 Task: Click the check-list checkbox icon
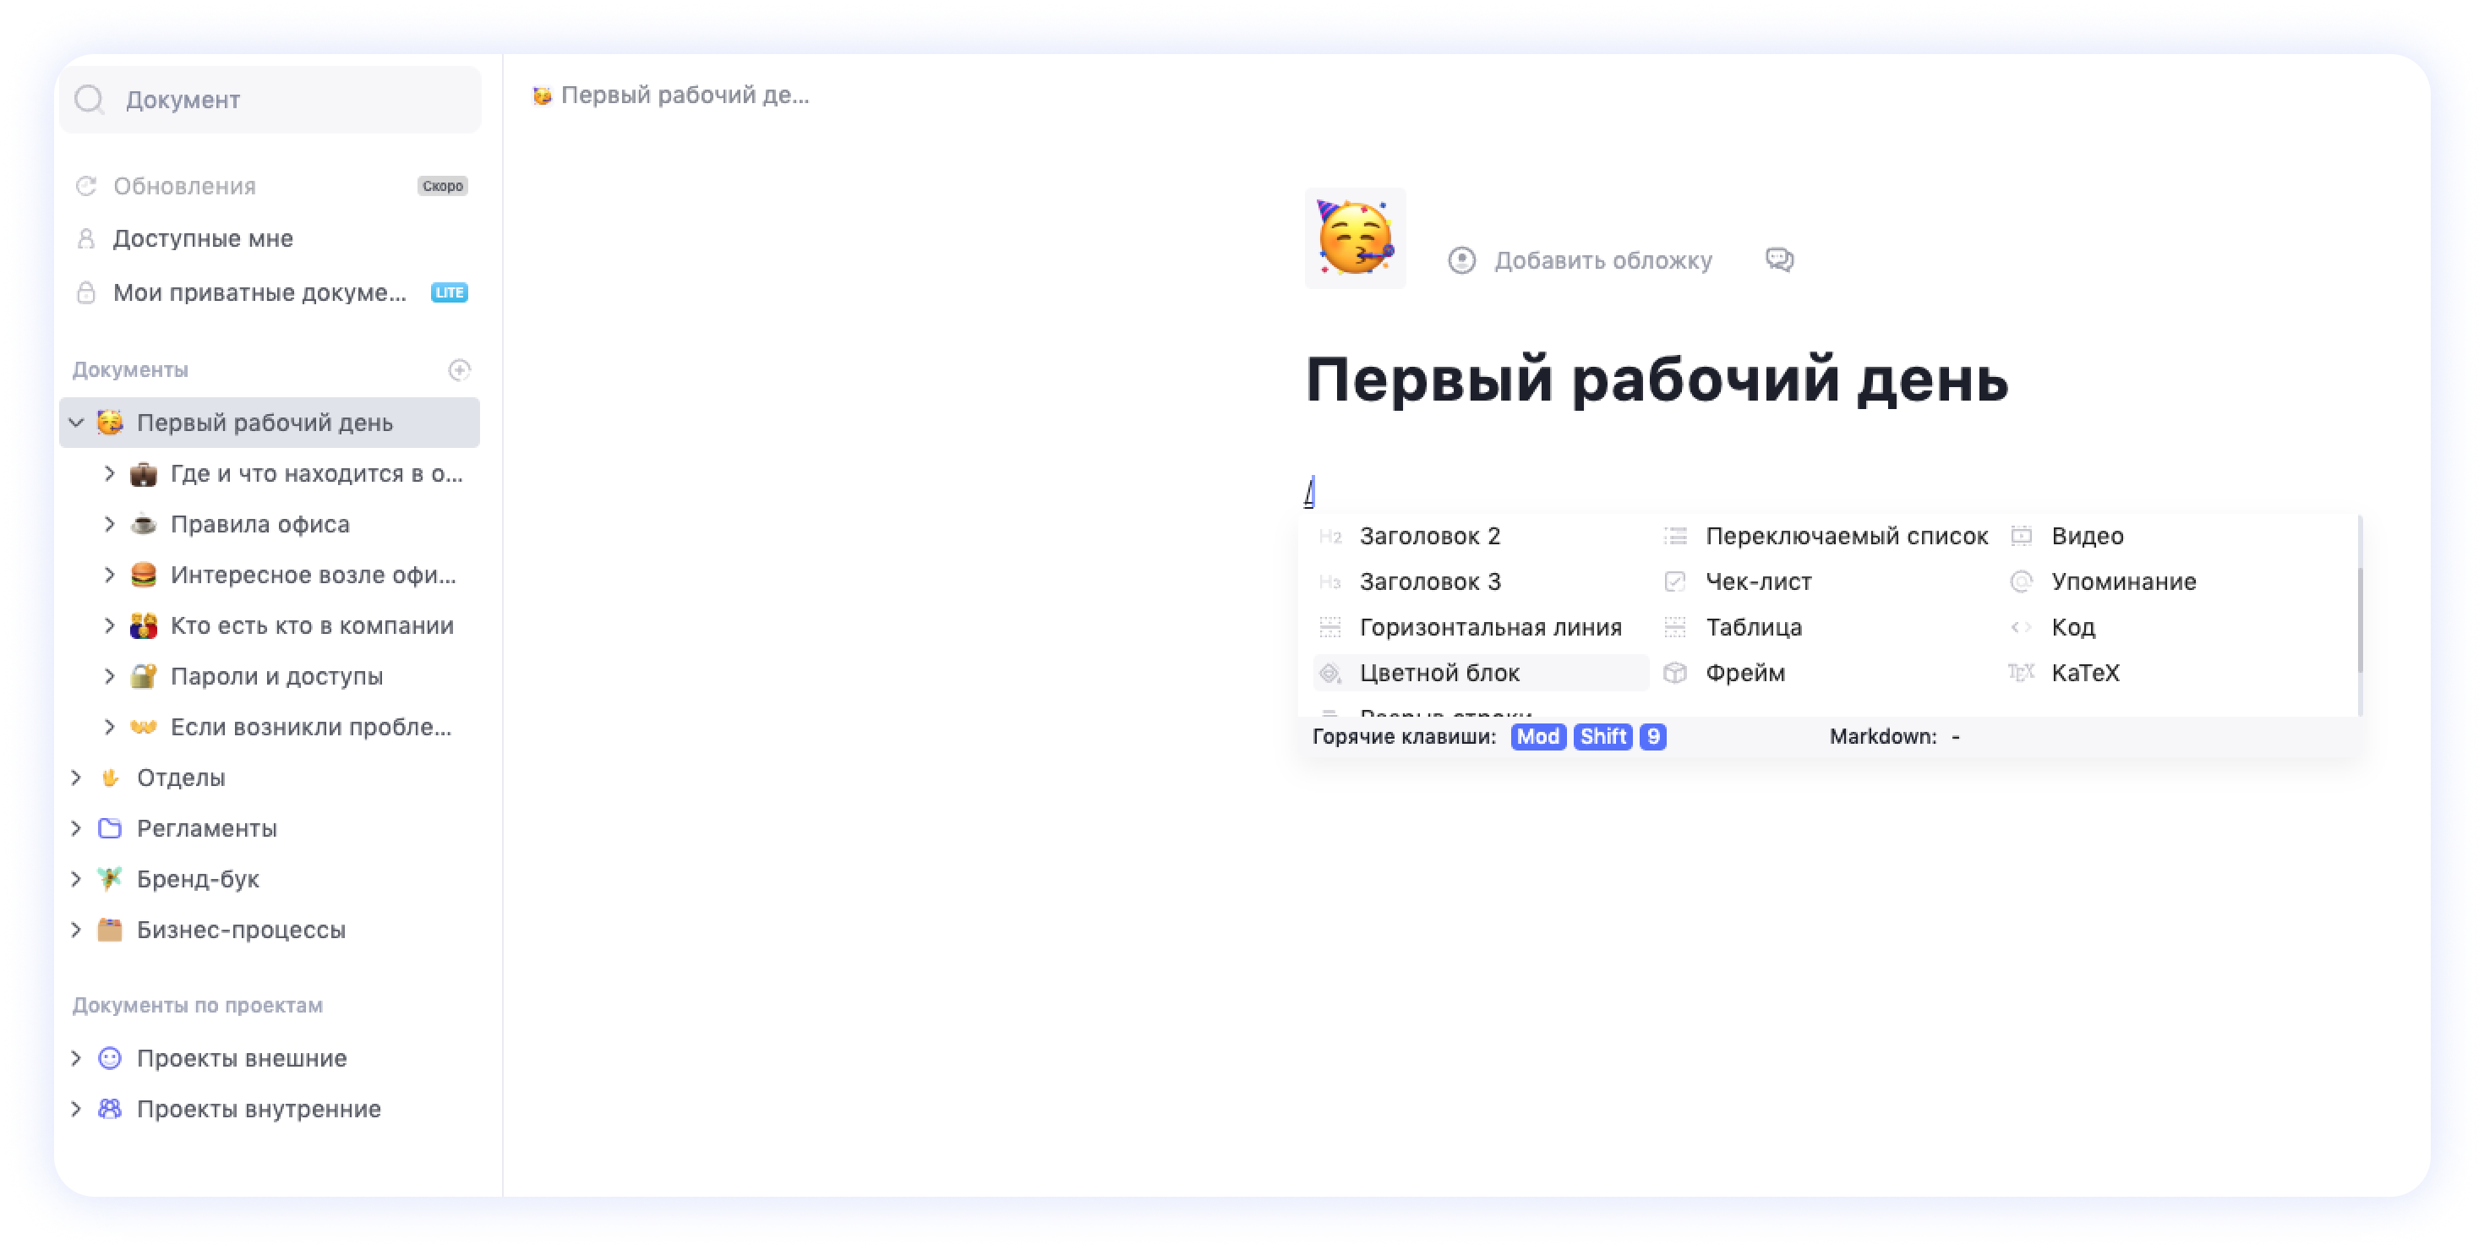click(1675, 581)
